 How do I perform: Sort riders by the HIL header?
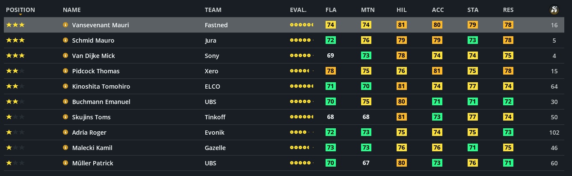click(401, 10)
